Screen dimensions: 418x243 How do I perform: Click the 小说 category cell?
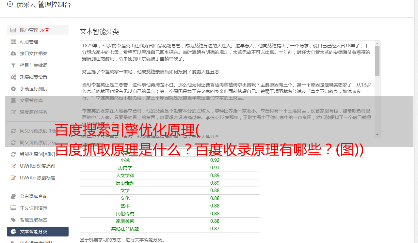coord(125,160)
